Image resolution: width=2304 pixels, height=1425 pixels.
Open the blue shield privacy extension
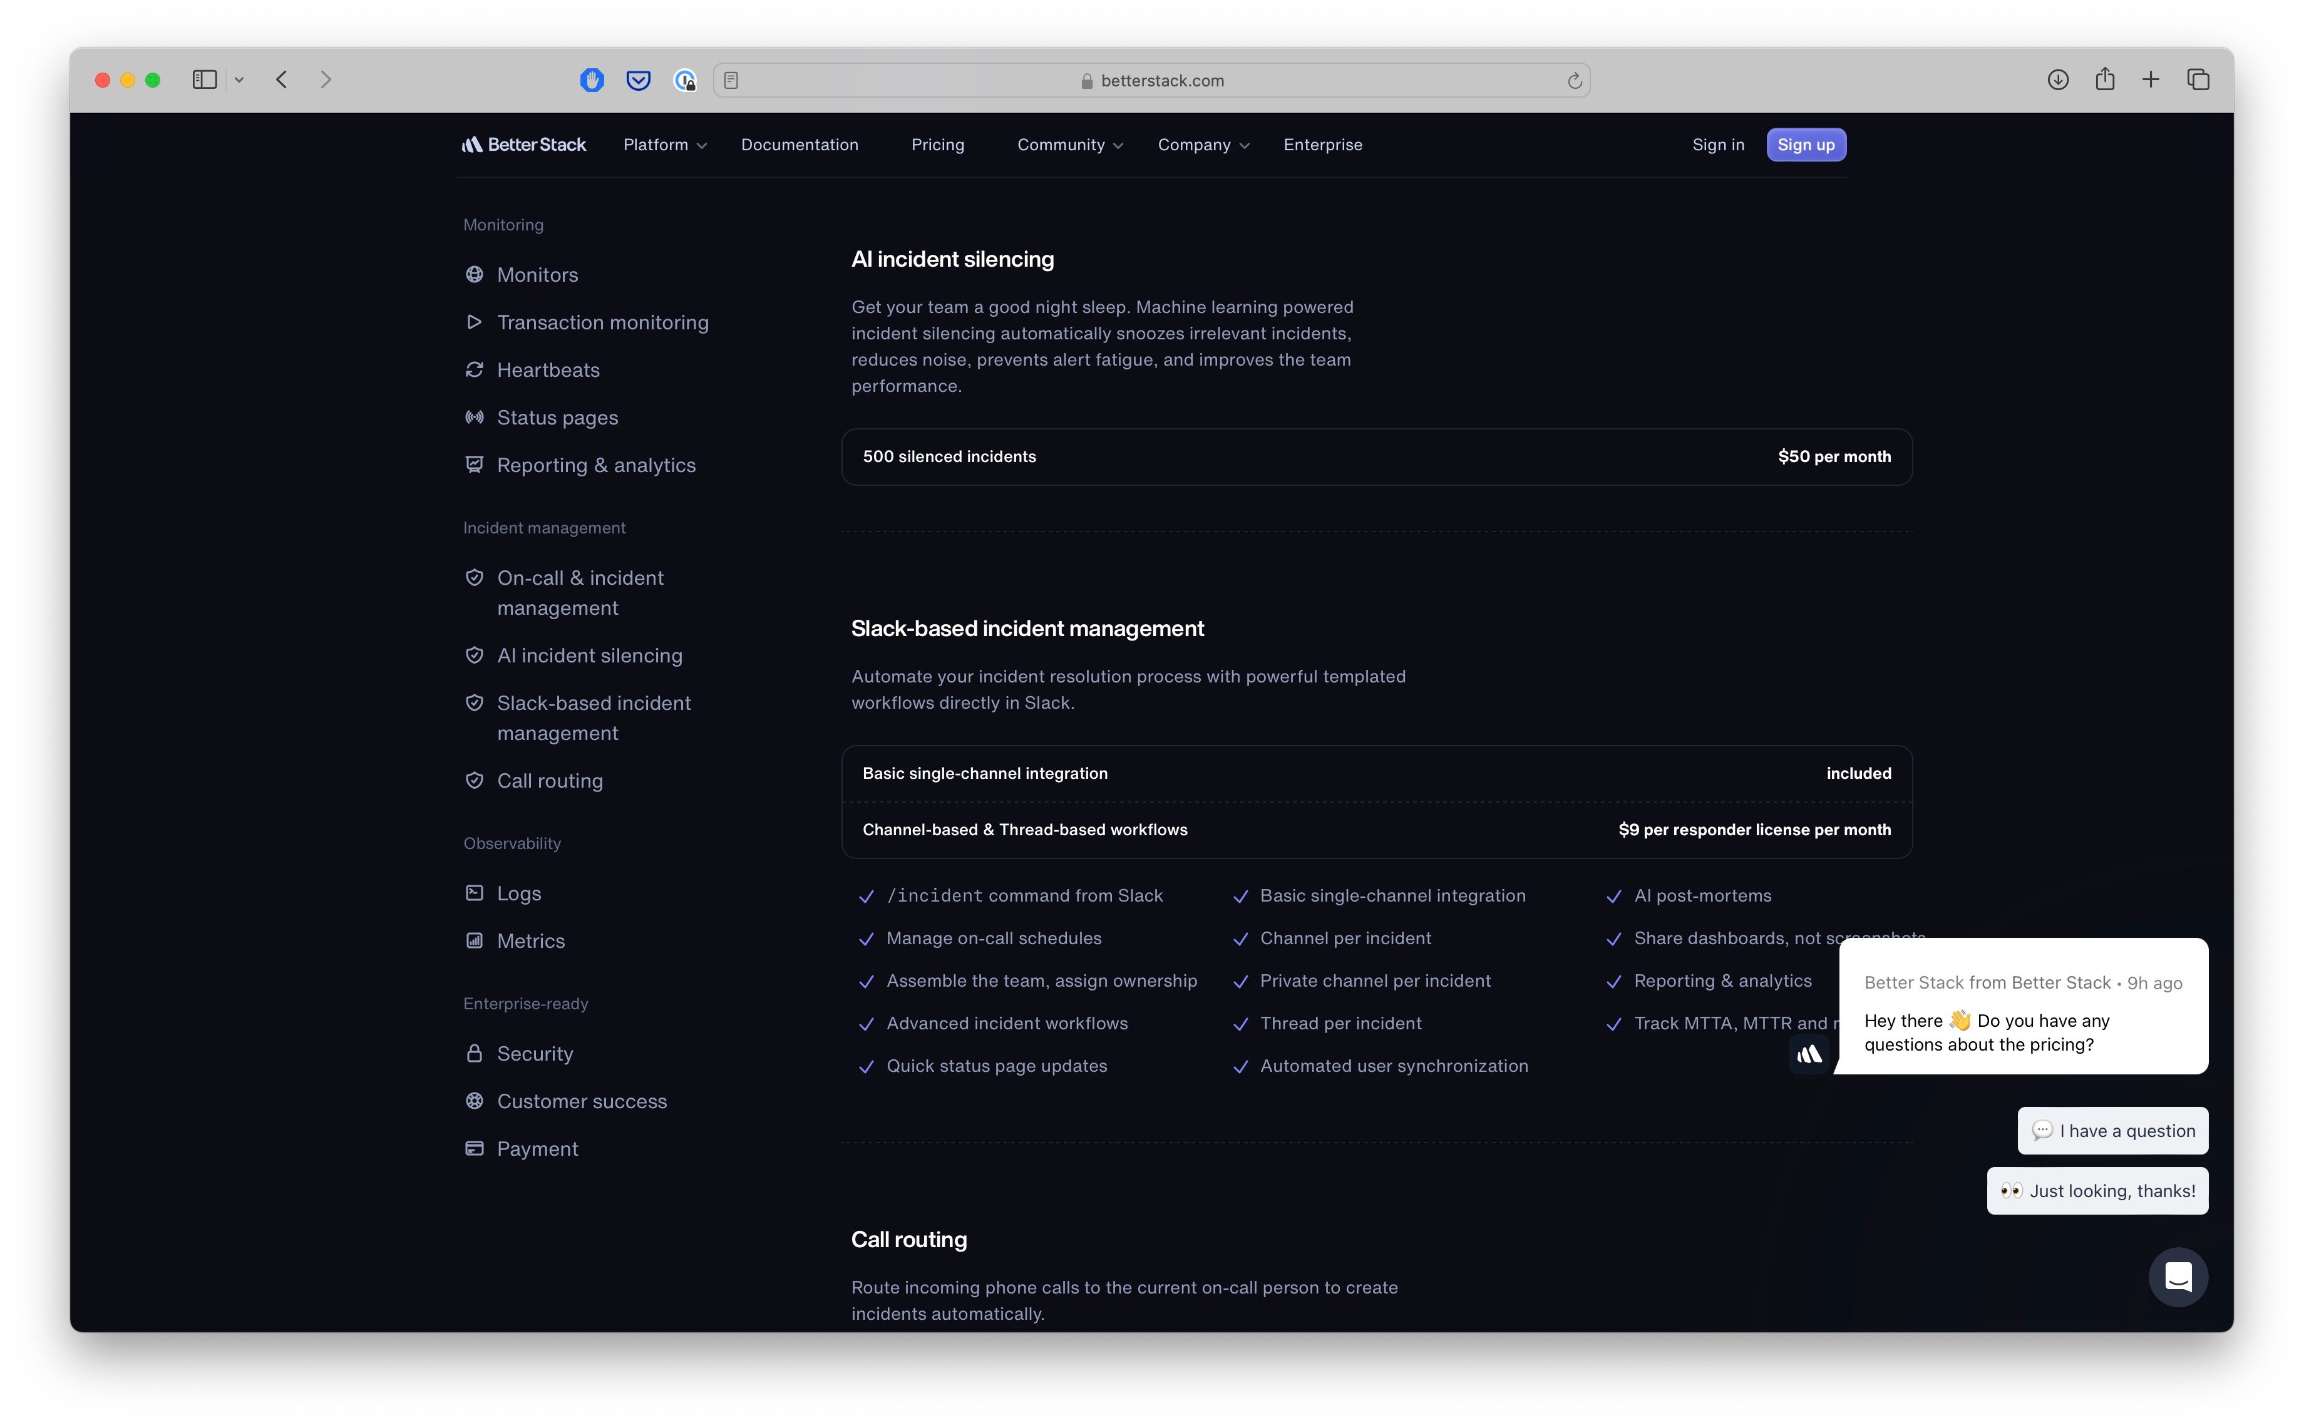tap(592, 80)
